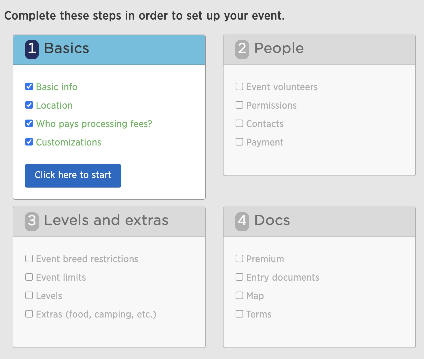Click the step 4 number badge
This screenshot has width=424, height=359.
[242, 222]
